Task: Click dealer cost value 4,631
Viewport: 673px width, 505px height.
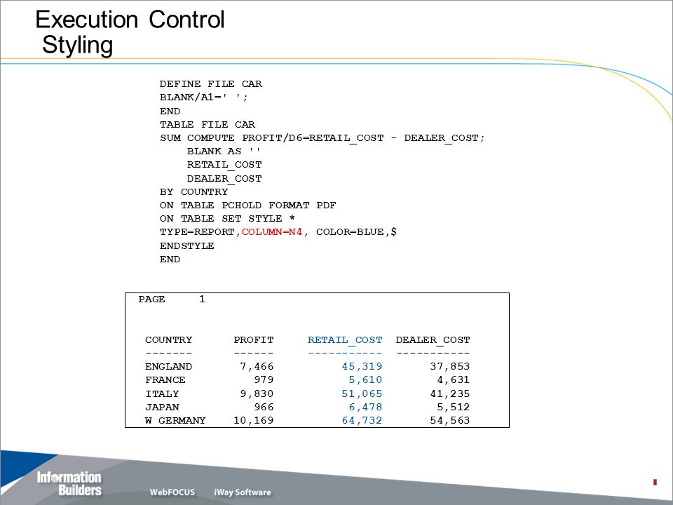Action: click(454, 379)
